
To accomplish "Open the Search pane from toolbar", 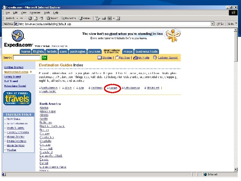I will pyautogui.click(x=52, y=18).
